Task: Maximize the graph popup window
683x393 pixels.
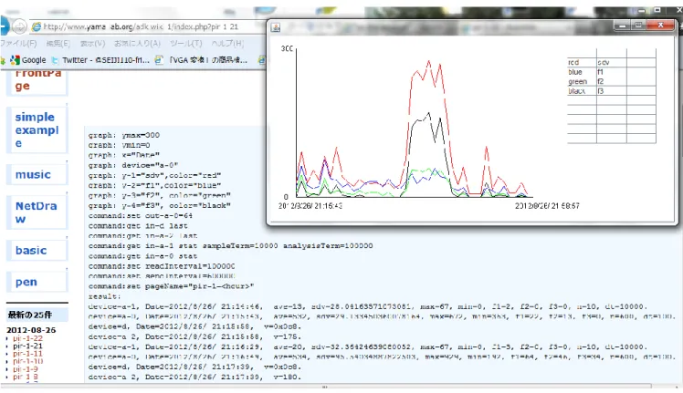Action: pyautogui.click(x=638, y=26)
